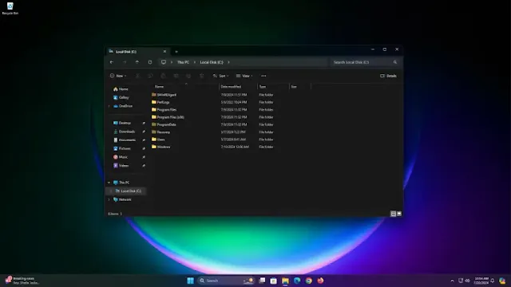Refresh the current folder view
511x287 pixels.
click(x=150, y=62)
